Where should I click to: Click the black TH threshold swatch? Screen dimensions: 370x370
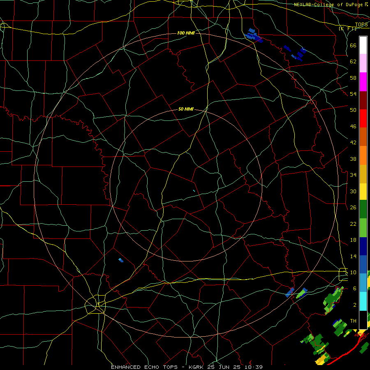click(363, 320)
